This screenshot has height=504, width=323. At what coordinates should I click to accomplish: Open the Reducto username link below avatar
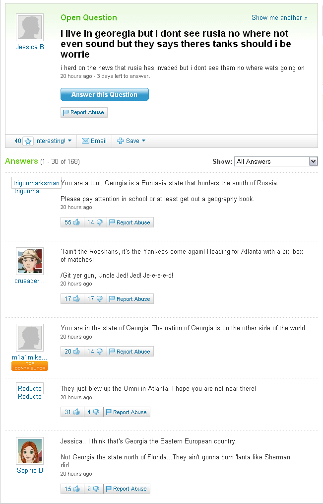pos(30,397)
